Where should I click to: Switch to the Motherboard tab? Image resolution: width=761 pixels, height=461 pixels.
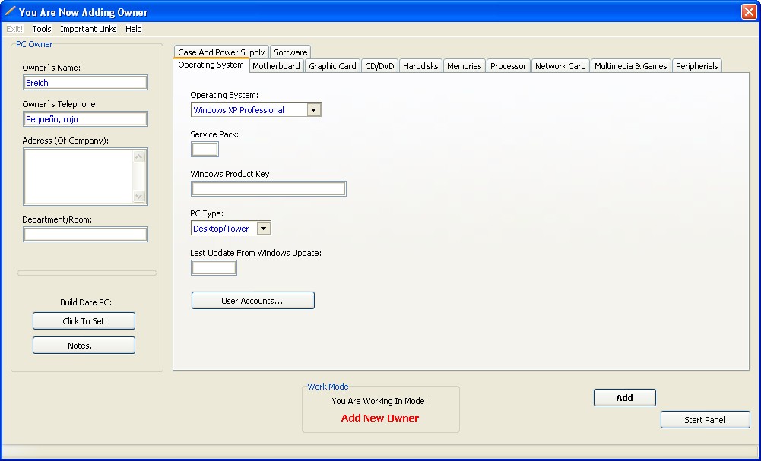276,66
